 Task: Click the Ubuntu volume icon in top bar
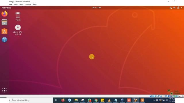(x=175, y=8)
